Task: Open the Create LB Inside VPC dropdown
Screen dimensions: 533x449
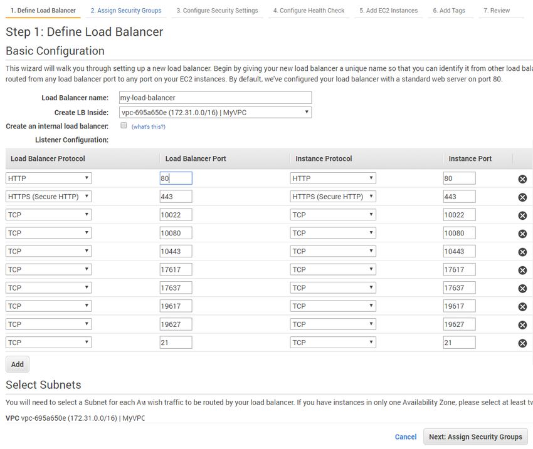Action: point(215,112)
